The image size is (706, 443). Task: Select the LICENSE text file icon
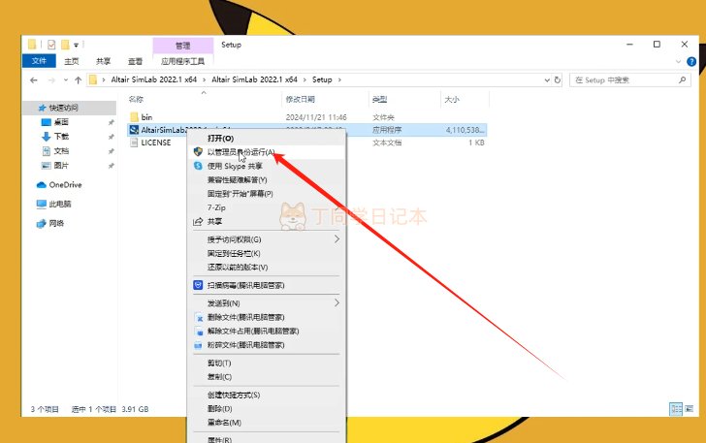(134, 142)
